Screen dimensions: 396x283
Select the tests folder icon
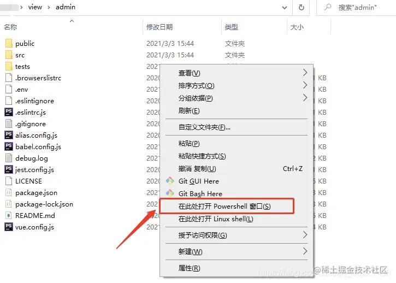click(x=9, y=67)
